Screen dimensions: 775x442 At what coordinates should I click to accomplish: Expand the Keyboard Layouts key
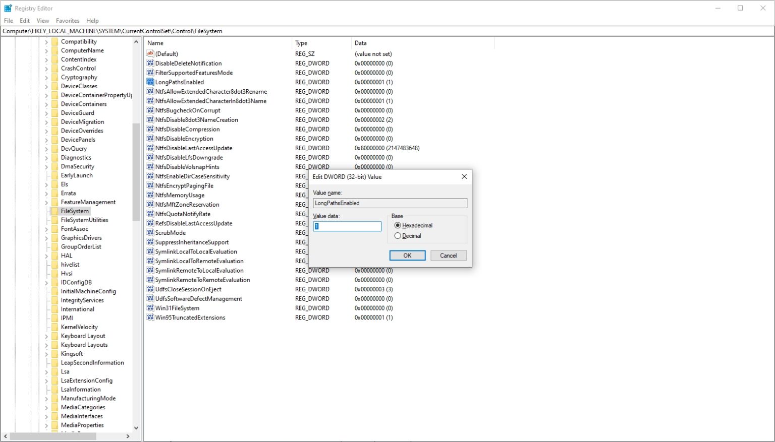[x=45, y=345]
